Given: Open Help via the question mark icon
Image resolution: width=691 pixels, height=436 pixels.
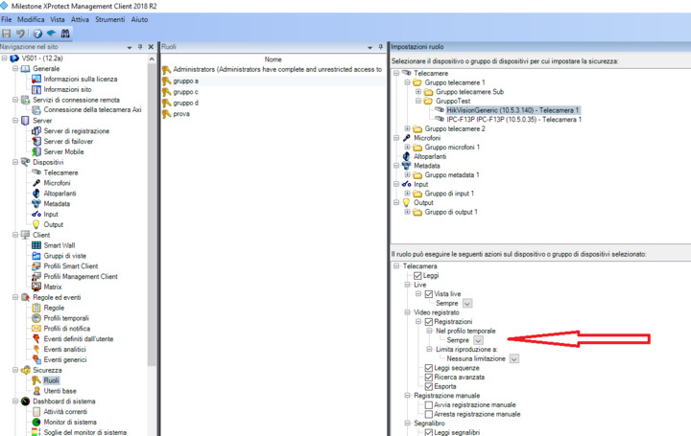Looking at the screenshot, I should [38, 34].
